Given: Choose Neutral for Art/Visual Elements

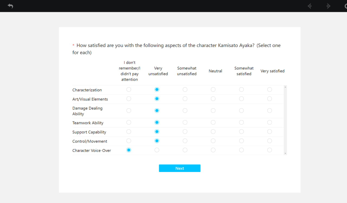Looking at the screenshot, I should pos(213,99).
